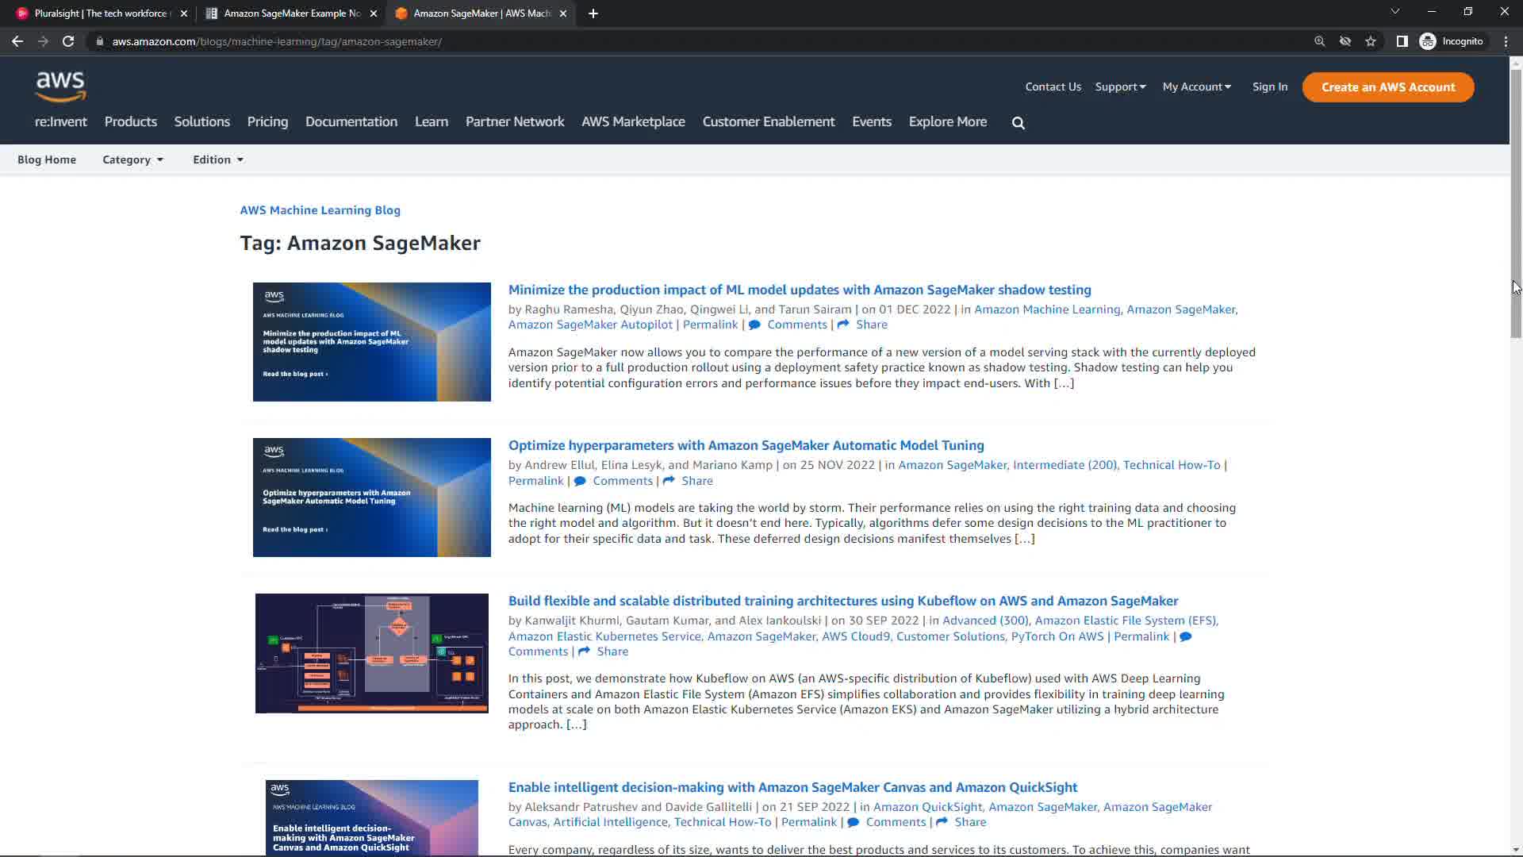Image resolution: width=1523 pixels, height=857 pixels.
Task: Open the shadow testing blog post title
Action: [x=800, y=290]
